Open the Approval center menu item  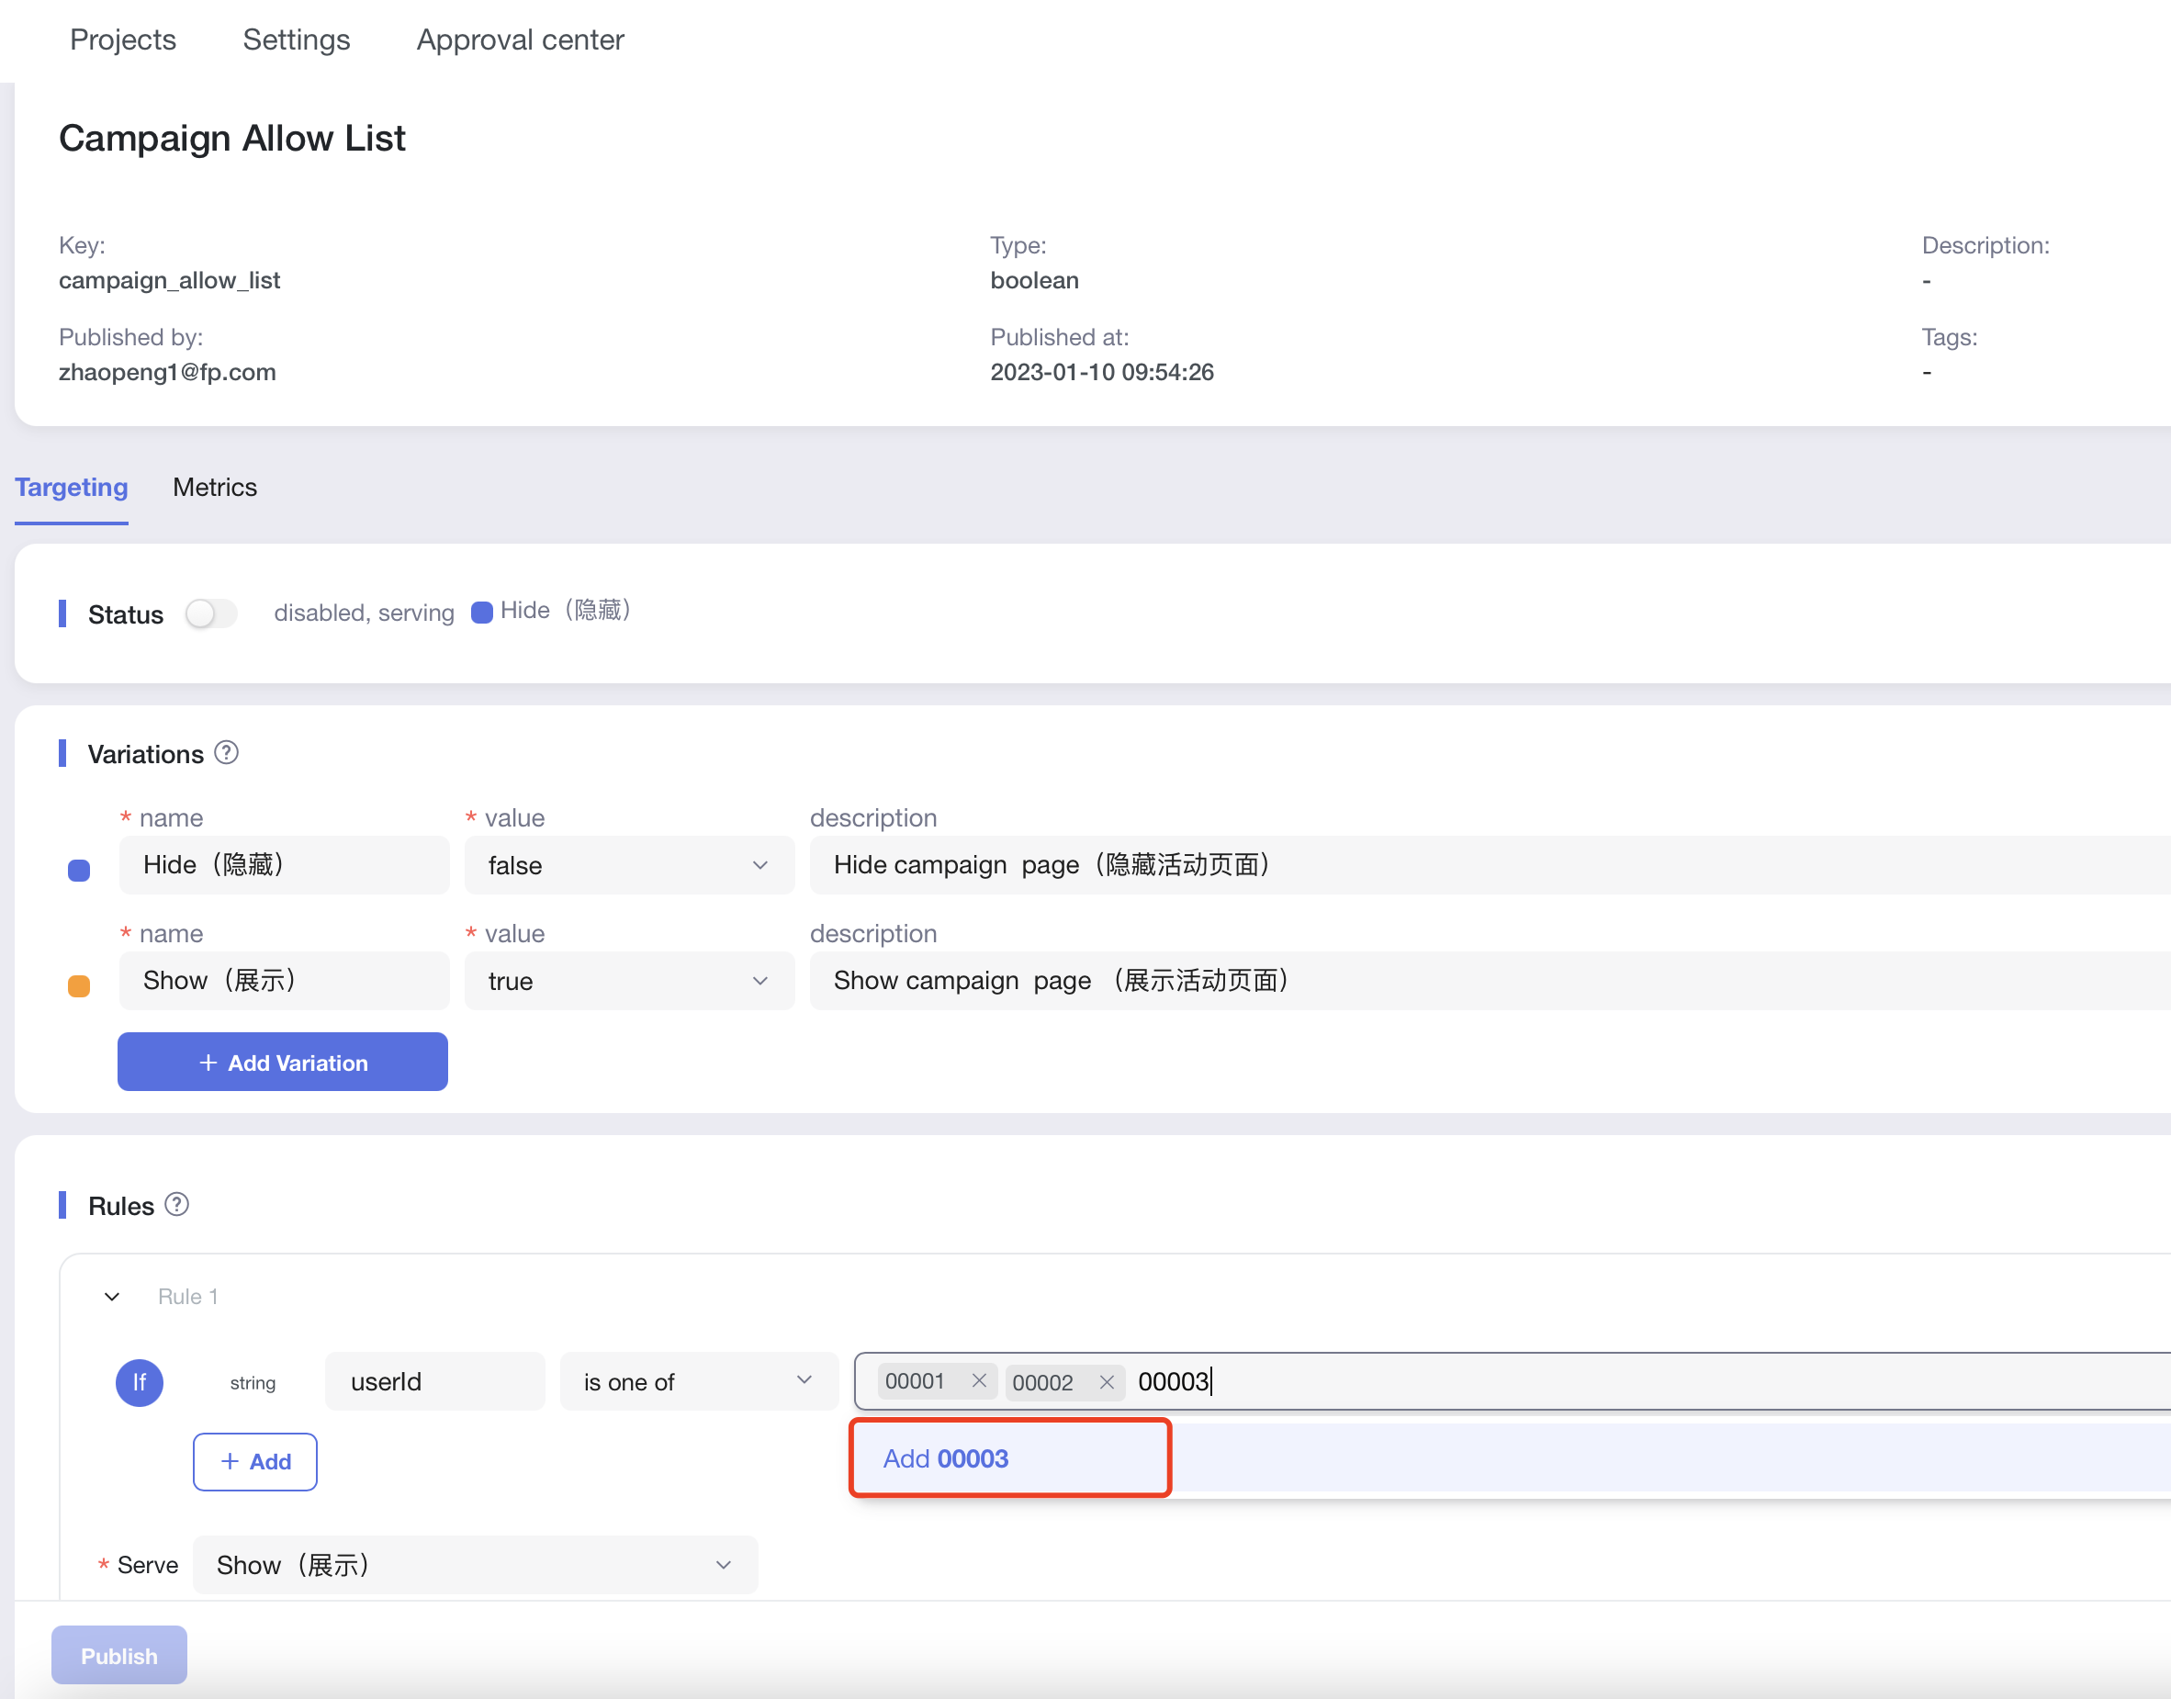click(520, 39)
